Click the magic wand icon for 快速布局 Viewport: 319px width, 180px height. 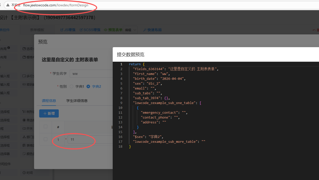pos(145,30)
